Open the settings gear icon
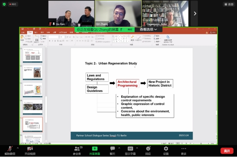 pyautogui.click(x=166, y=149)
